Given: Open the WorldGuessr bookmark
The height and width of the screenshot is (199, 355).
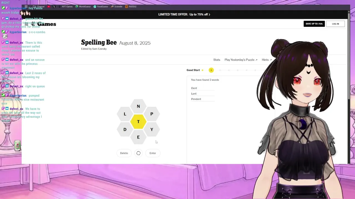Looking at the screenshot, I should [x=83, y=6].
